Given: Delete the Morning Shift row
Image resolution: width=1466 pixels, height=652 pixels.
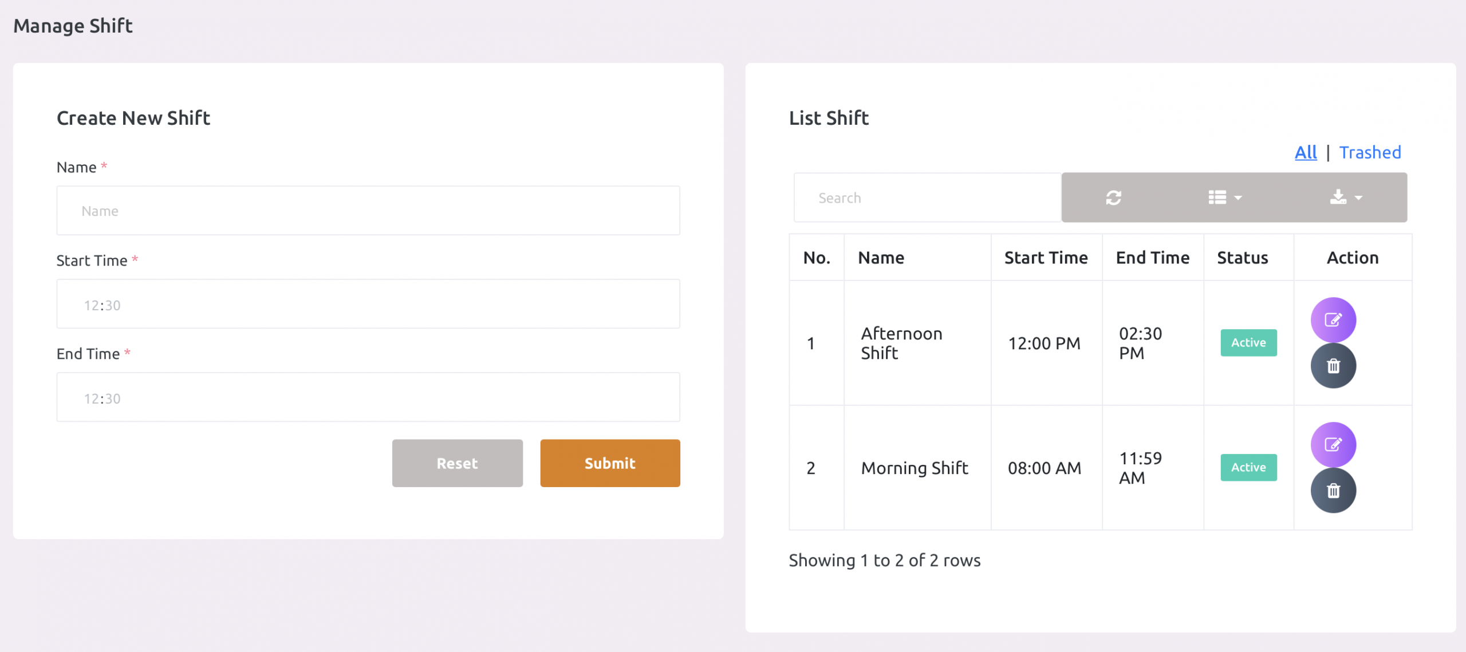Looking at the screenshot, I should pyautogui.click(x=1333, y=491).
